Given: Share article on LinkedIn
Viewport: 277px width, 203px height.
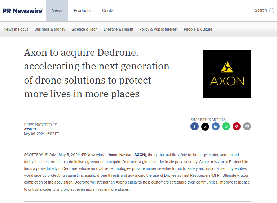Looking at the screenshot, I should [216, 126].
